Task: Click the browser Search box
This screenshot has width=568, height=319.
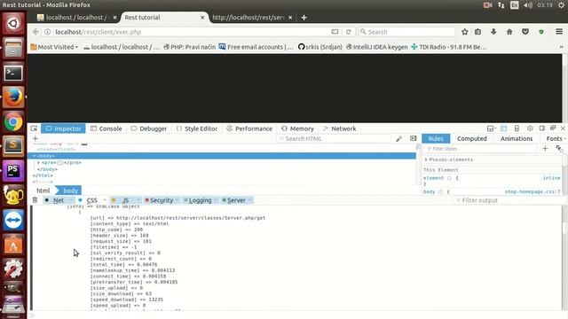Action: (406, 32)
